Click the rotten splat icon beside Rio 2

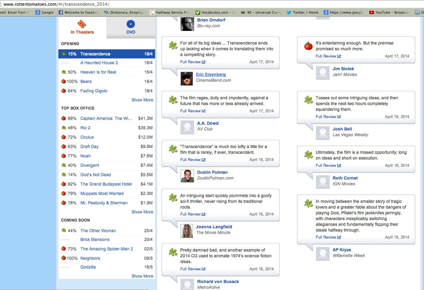click(64, 128)
